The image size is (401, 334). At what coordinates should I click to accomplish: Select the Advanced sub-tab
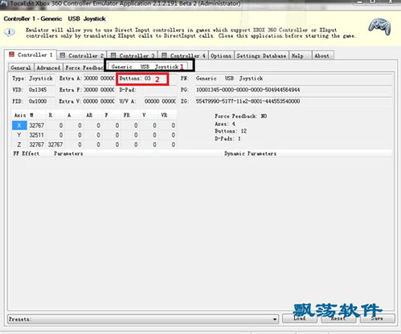48,67
